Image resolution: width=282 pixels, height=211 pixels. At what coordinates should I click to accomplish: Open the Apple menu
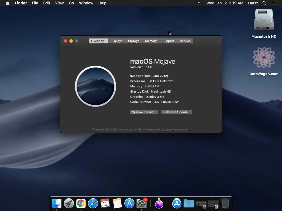click(7, 3)
